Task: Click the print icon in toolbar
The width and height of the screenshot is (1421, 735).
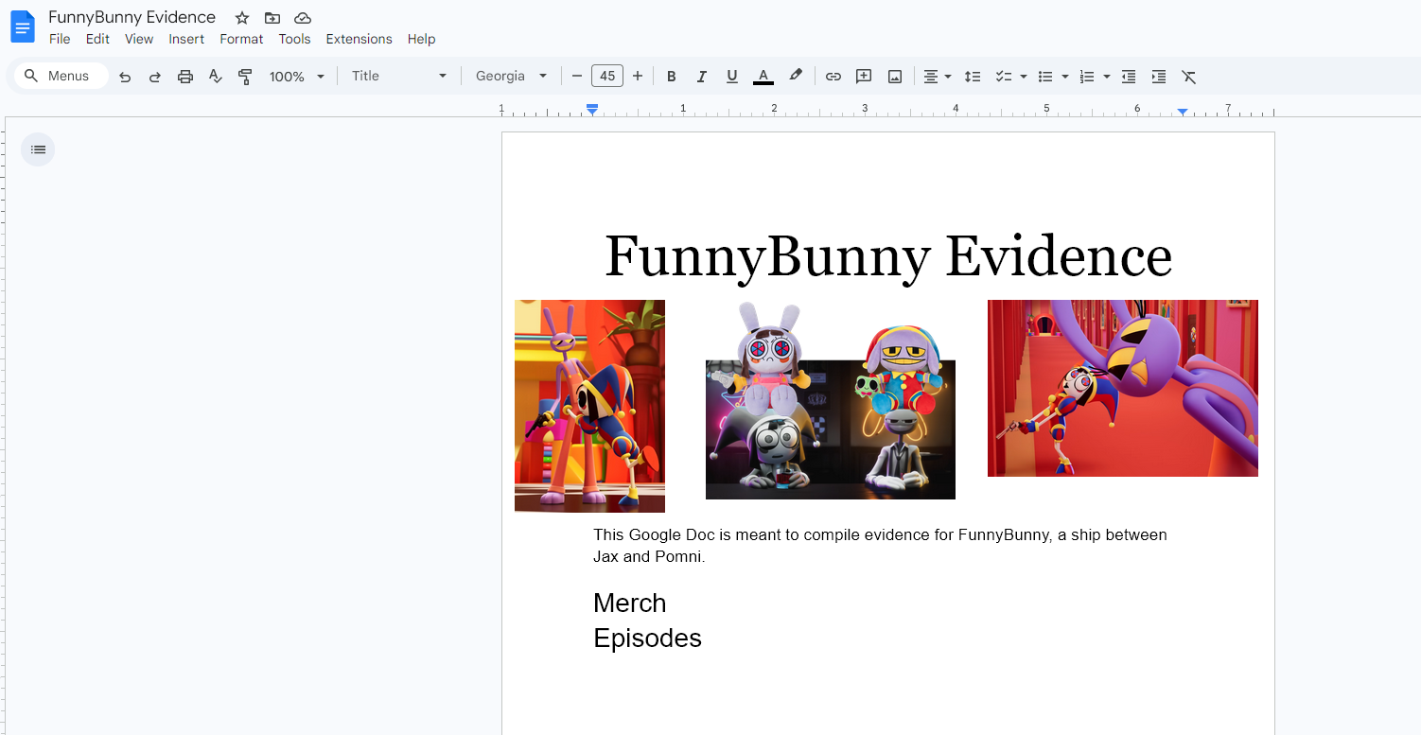Action: [x=185, y=77]
